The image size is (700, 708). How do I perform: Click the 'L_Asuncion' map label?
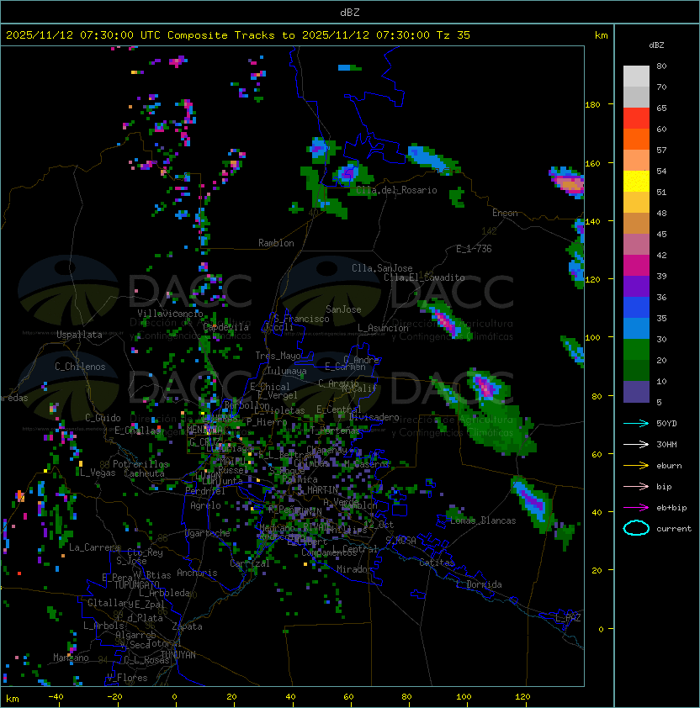(383, 328)
